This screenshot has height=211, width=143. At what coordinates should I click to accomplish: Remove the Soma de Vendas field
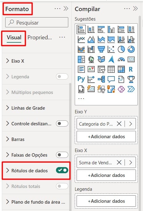tap(119, 162)
